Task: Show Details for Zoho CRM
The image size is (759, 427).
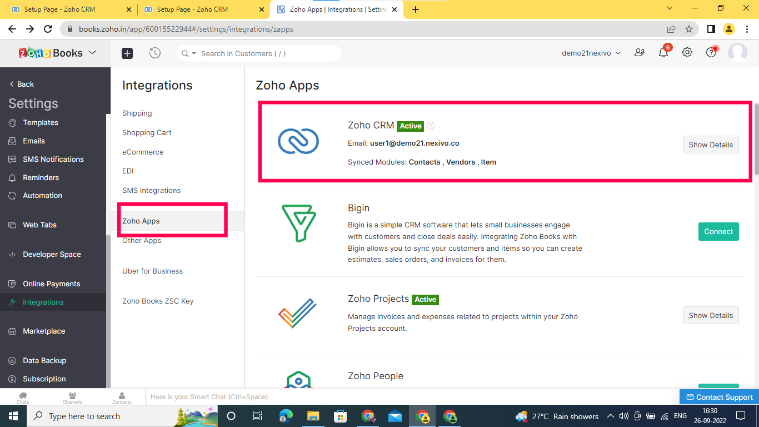Action: pos(711,145)
